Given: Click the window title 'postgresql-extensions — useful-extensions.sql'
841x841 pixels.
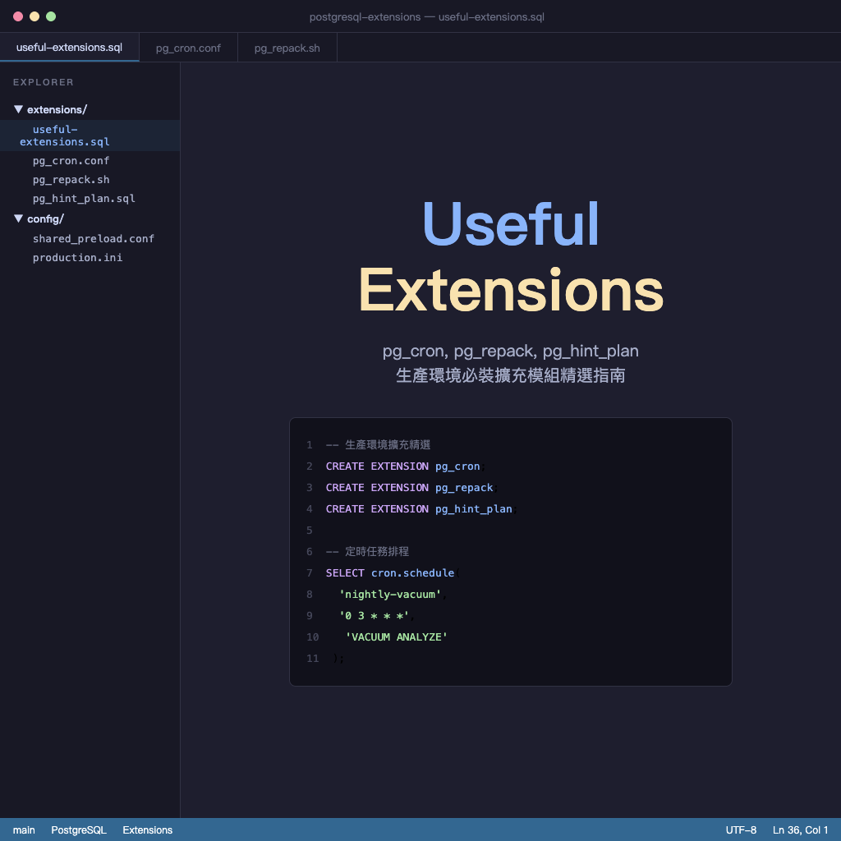Looking at the screenshot, I should (427, 16).
